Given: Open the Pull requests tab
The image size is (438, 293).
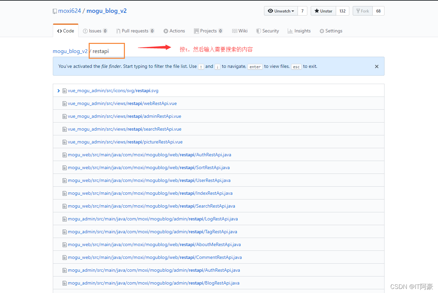Looking at the screenshot, I should pyautogui.click(x=135, y=31).
